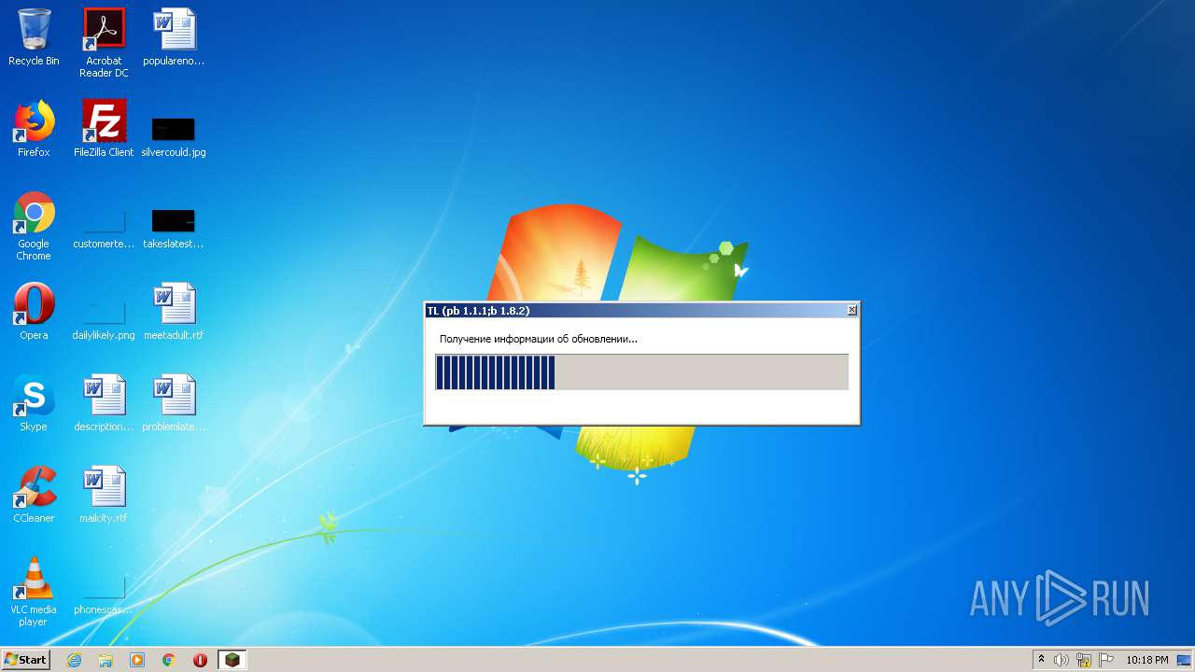Click the 10:18 PM clock
The width and height of the screenshot is (1195, 672).
pyautogui.click(x=1147, y=660)
